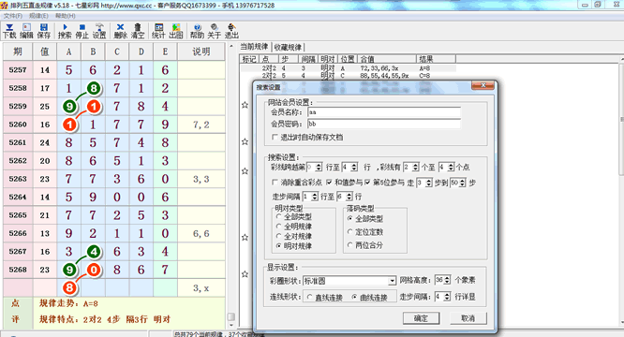
Task: Click red circle 1 in row 5260
Action: [x=69, y=125]
